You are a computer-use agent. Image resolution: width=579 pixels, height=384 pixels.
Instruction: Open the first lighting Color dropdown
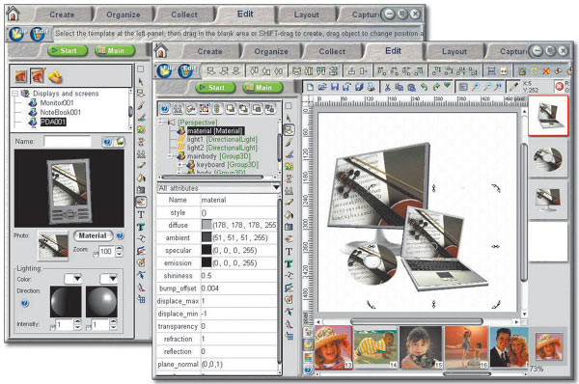72,279
